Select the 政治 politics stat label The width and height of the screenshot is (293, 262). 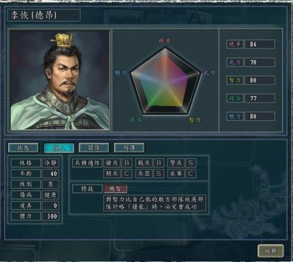coord(235,98)
